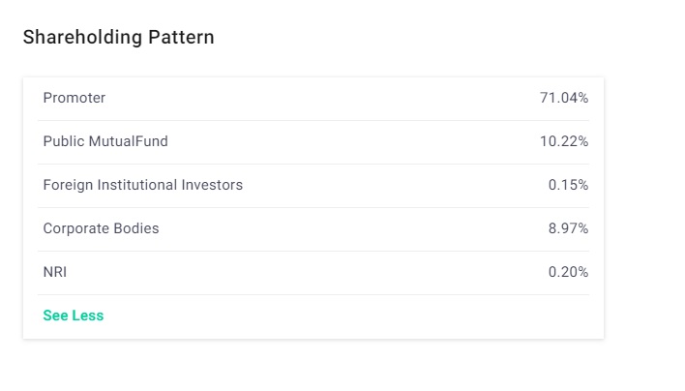The image size is (685, 391).
Task: Click the word Institutional in third row
Action: pyautogui.click(x=137, y=185)
